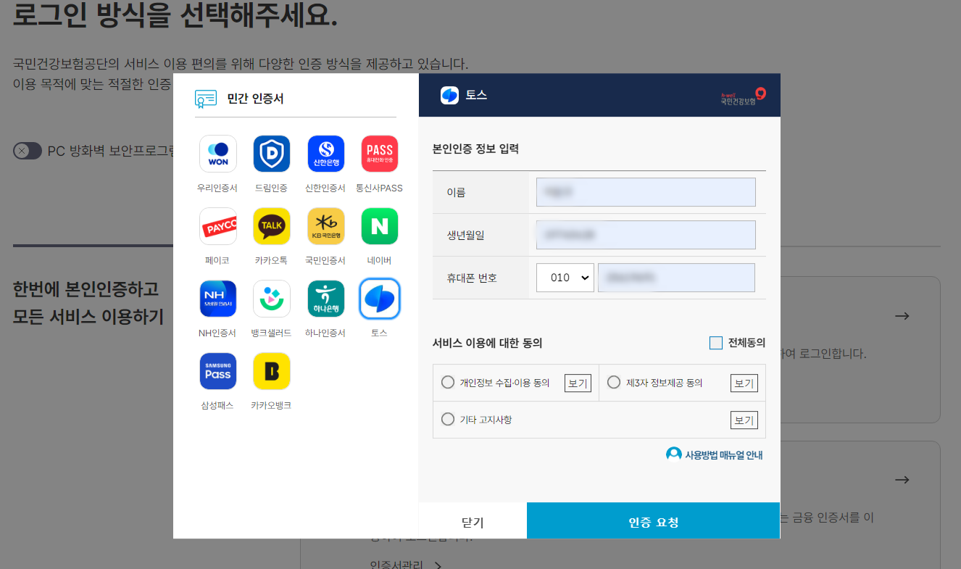Click the 페이코 label

coord(217,260)
